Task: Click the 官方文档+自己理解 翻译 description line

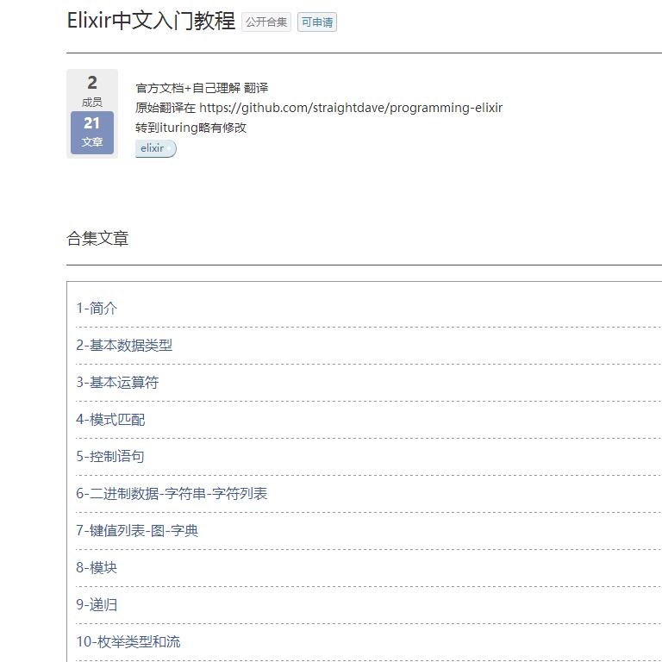Action: tap(203, 88)
